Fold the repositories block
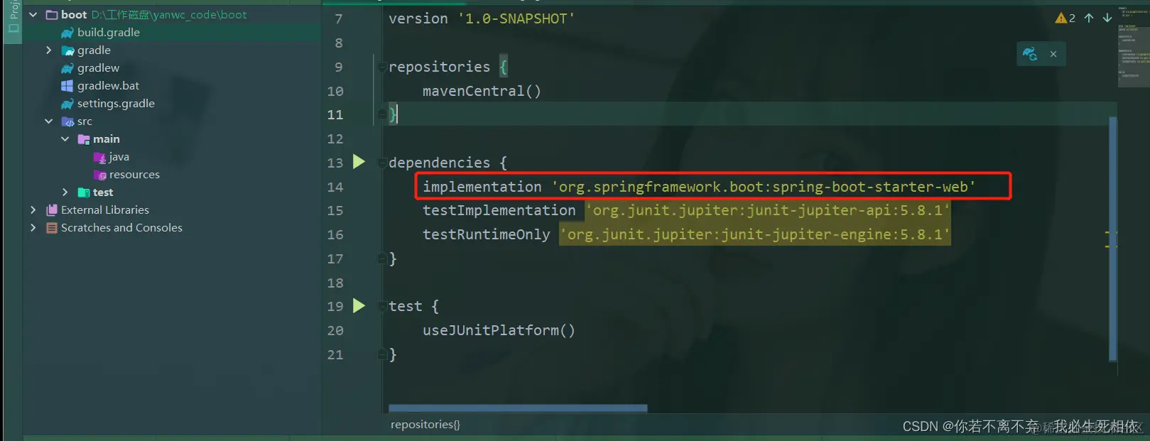 [382, 67]
